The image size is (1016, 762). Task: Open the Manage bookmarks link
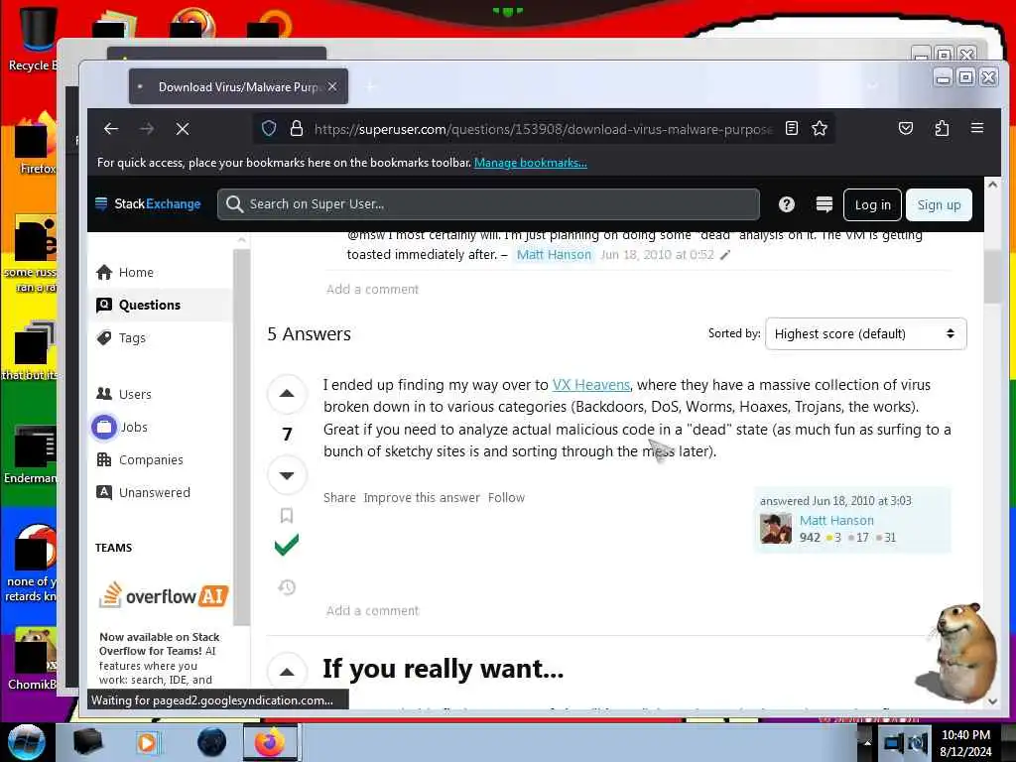531,163
